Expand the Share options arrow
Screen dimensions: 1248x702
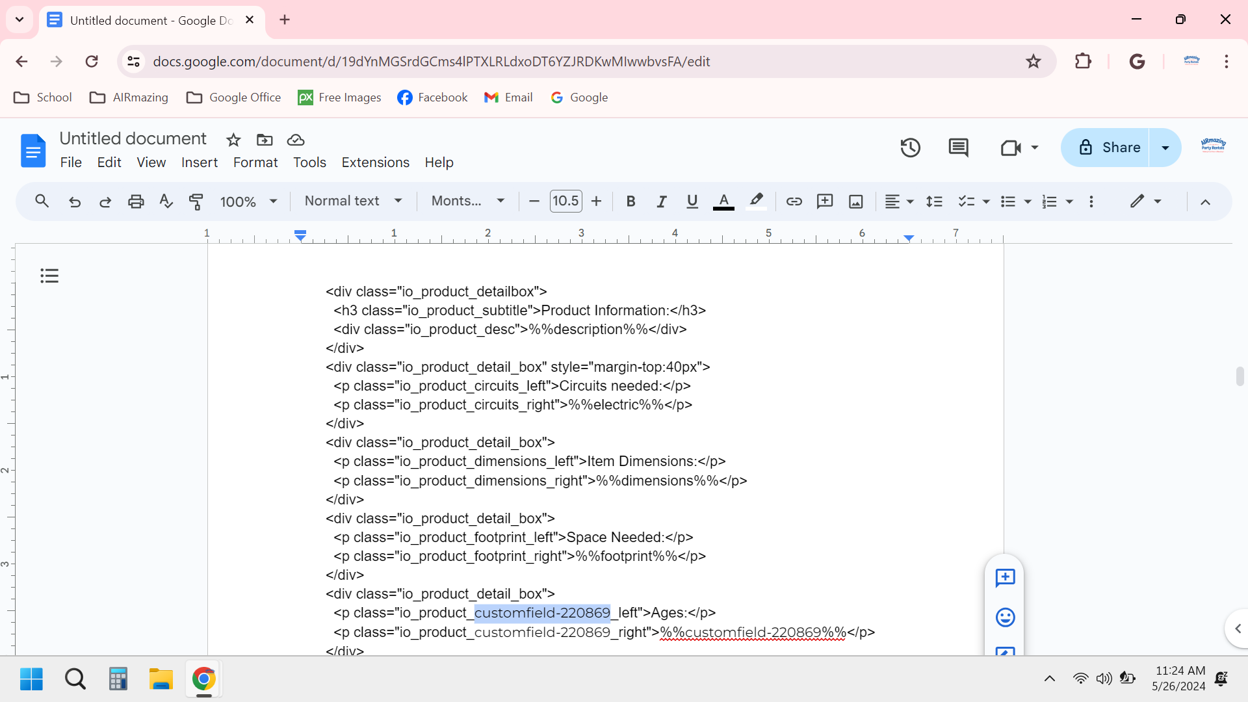[x=1165, y=148]
